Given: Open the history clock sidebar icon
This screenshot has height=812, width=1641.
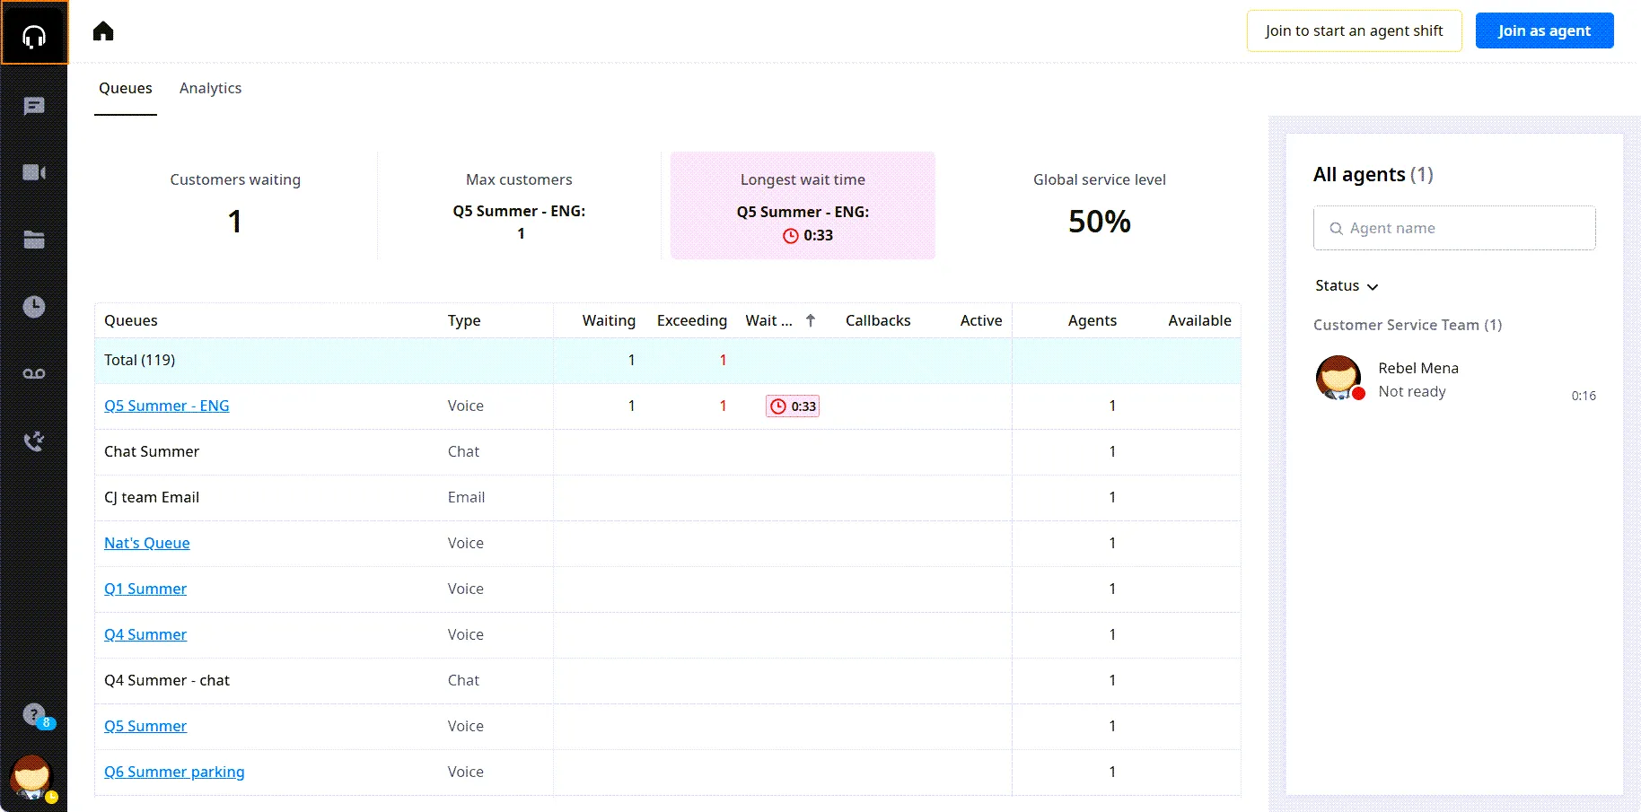Looking at the screenshot, I should 34,307.
